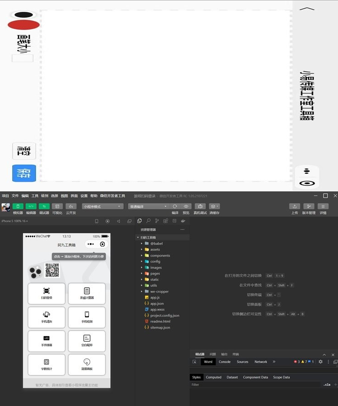Open version management branch icon

click(x=309, y=206)
